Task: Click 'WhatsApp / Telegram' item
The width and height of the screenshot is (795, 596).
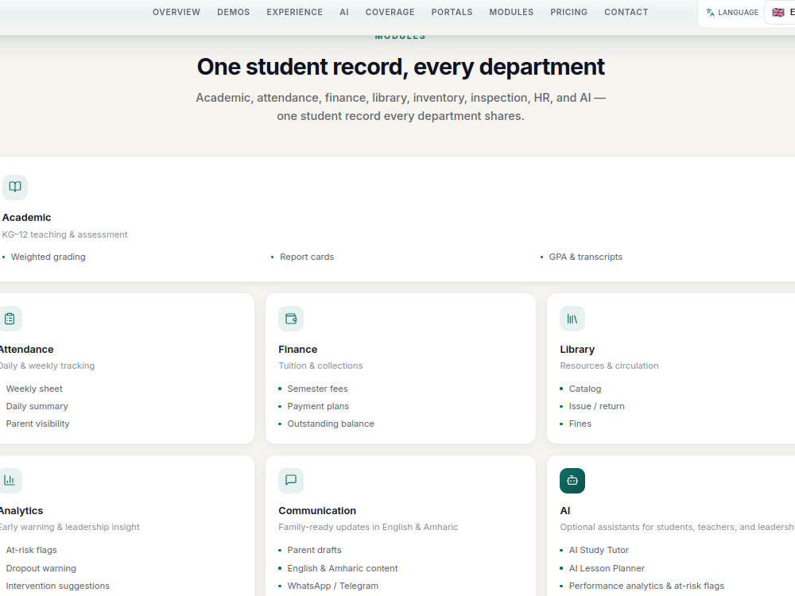Action: click(x=332, y=586)
